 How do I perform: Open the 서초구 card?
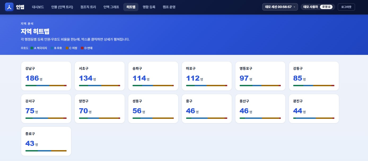100,76
